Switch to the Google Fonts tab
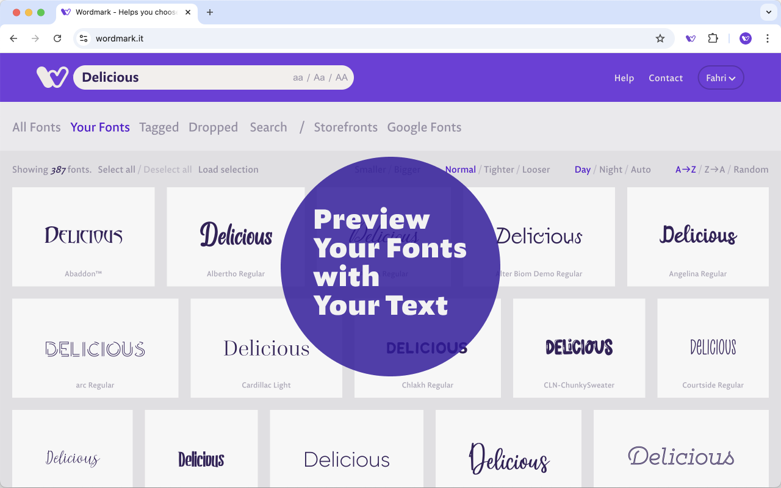Screen dimensions: 781x488 point(424,127)
